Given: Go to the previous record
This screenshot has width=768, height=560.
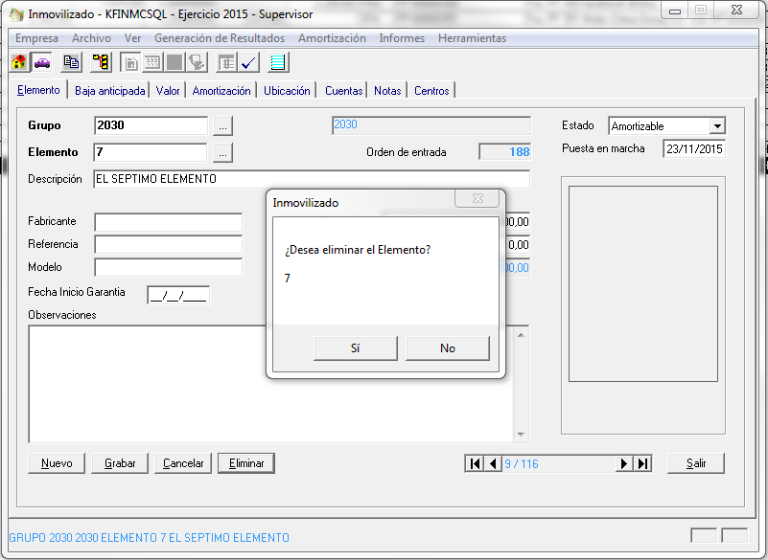Looking at the screenshot, I should coord(493,463).
